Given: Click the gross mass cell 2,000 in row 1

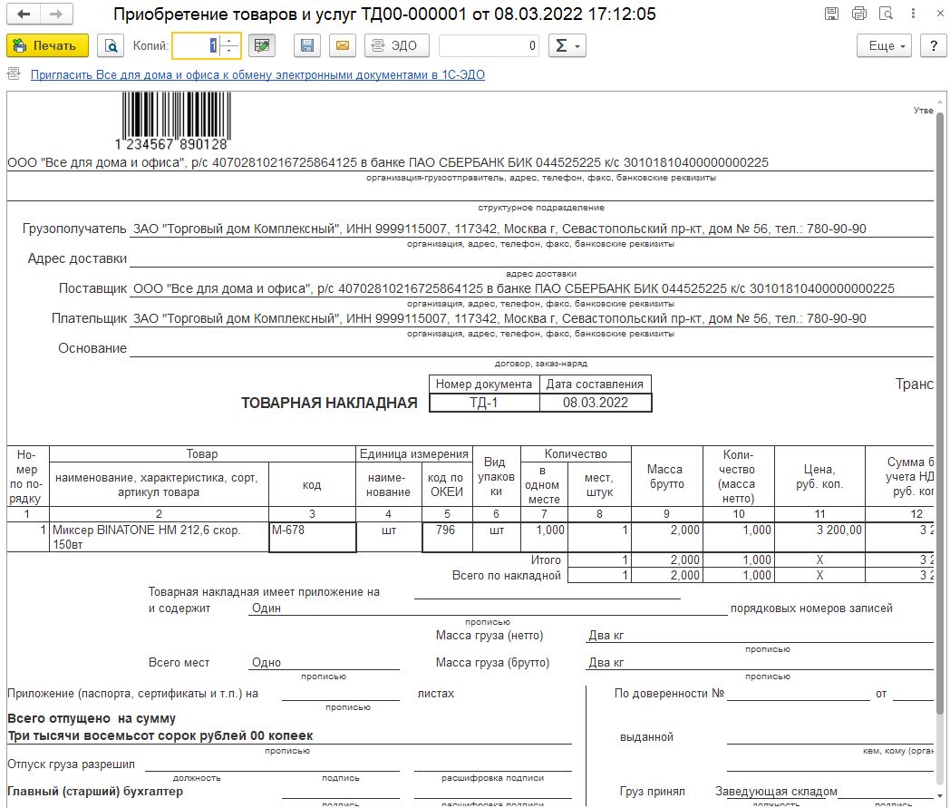Looking at the screenshot, I should coord(667,537).
